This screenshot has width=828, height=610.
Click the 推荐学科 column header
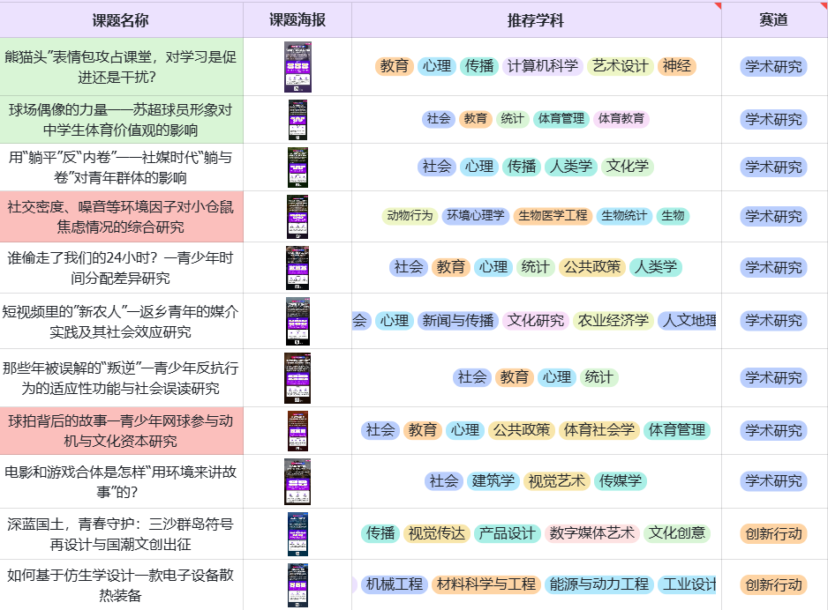[x=526, y=18]
